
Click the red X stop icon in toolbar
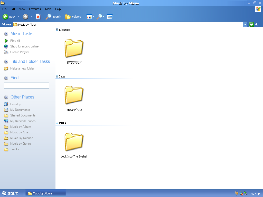click(x=38, y=17)
